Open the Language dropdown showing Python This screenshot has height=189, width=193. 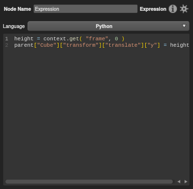point(108,26)
